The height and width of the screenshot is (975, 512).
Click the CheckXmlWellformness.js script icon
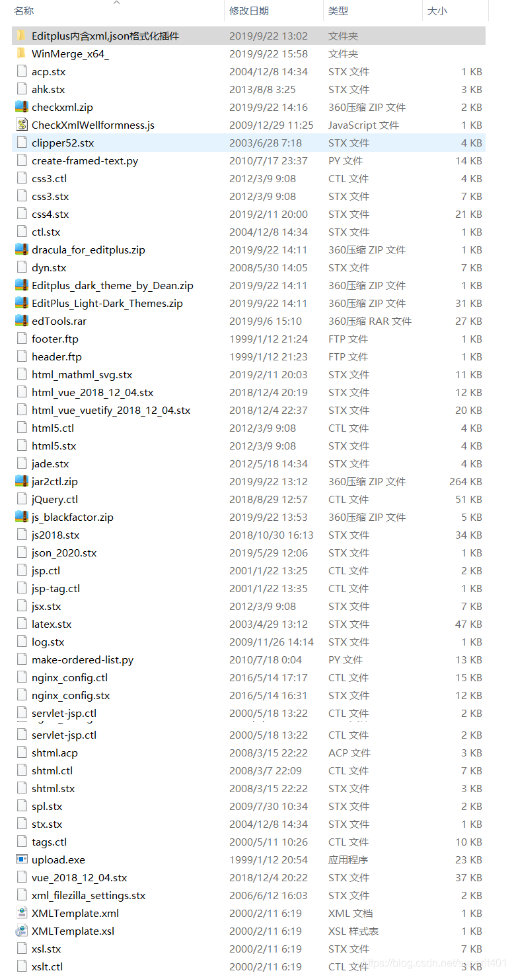point(21,125)
